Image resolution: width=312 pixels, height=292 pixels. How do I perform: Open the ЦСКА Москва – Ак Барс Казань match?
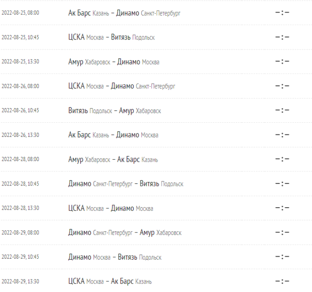pyautogui.click(x=110, y=282)
